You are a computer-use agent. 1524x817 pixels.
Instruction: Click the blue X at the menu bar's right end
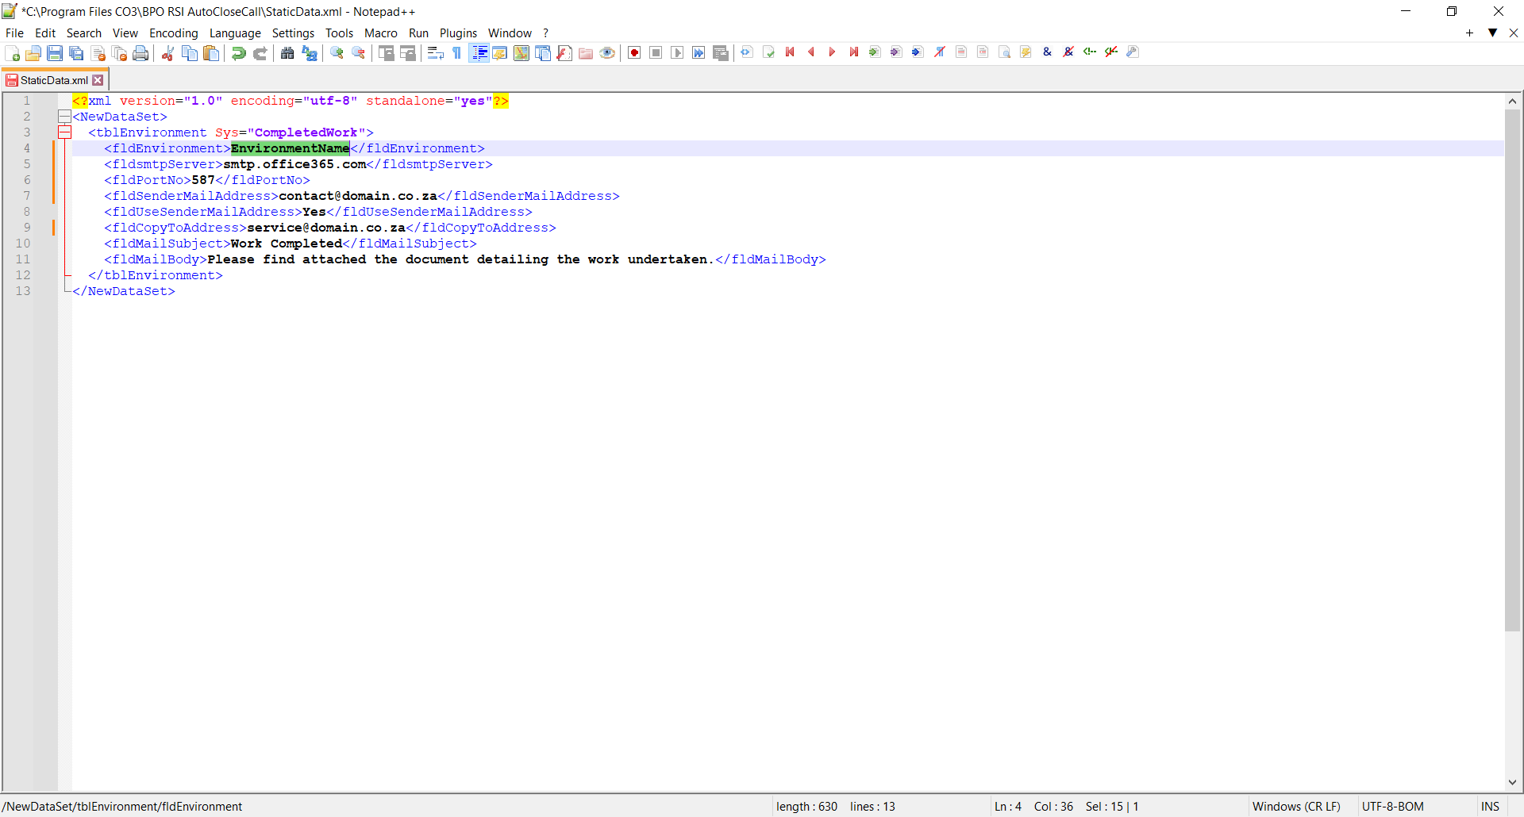1514,33
